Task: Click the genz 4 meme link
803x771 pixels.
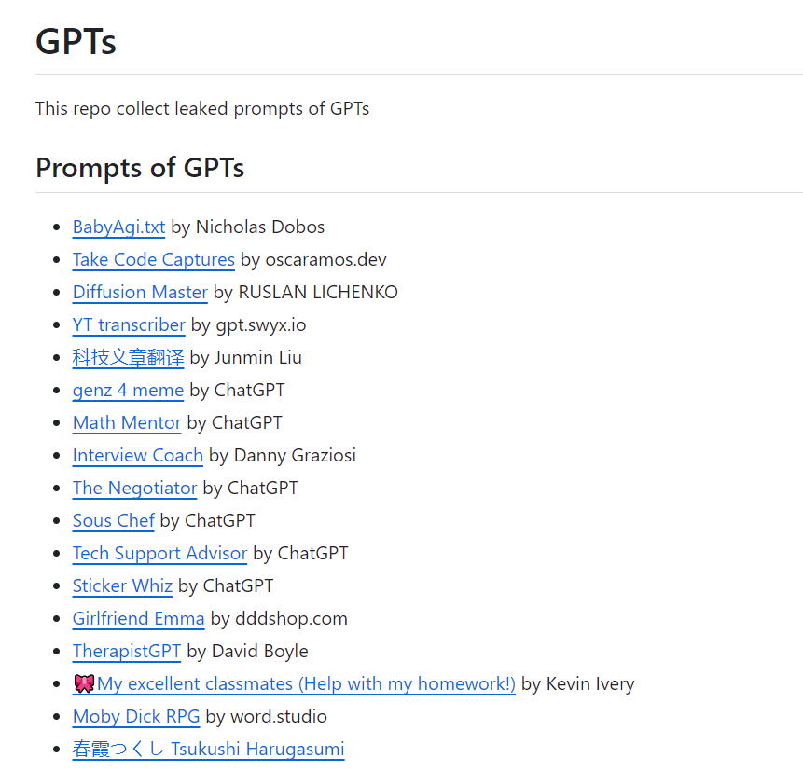Action: click(128, 390)
